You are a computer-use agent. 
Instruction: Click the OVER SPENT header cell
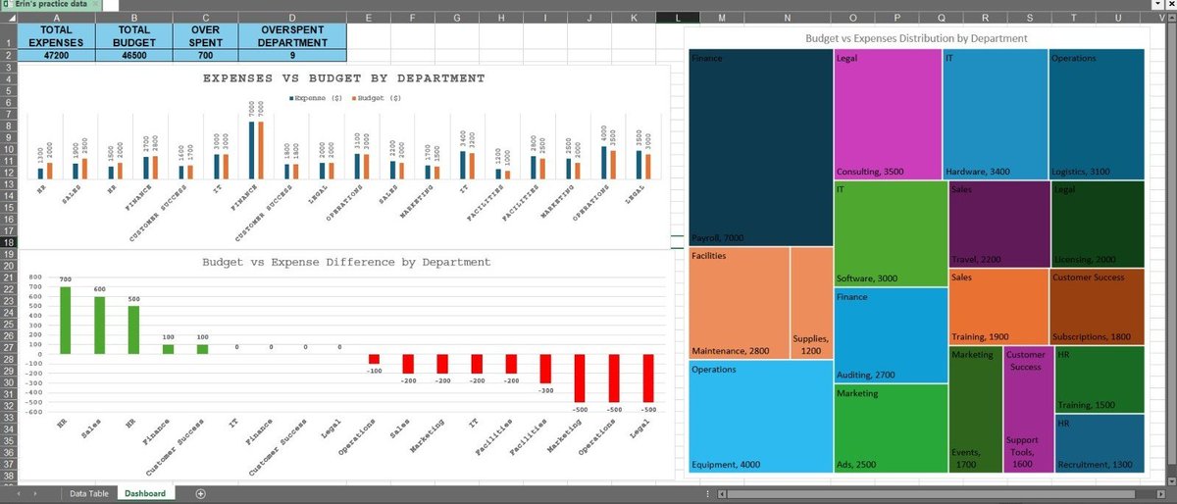(x=205, y=36)
